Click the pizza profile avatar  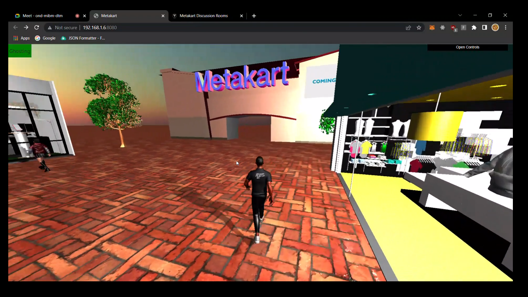tap(495, 28)
